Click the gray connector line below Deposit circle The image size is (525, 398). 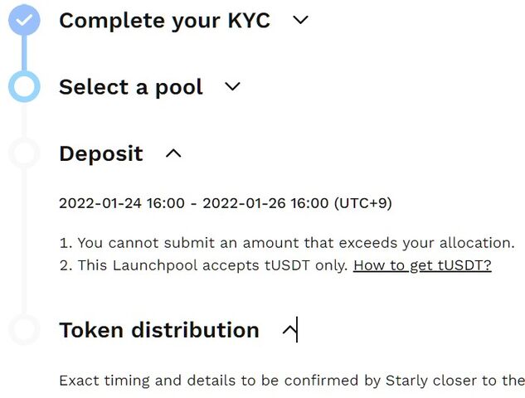pyautogui.click(x=24, y=241)
